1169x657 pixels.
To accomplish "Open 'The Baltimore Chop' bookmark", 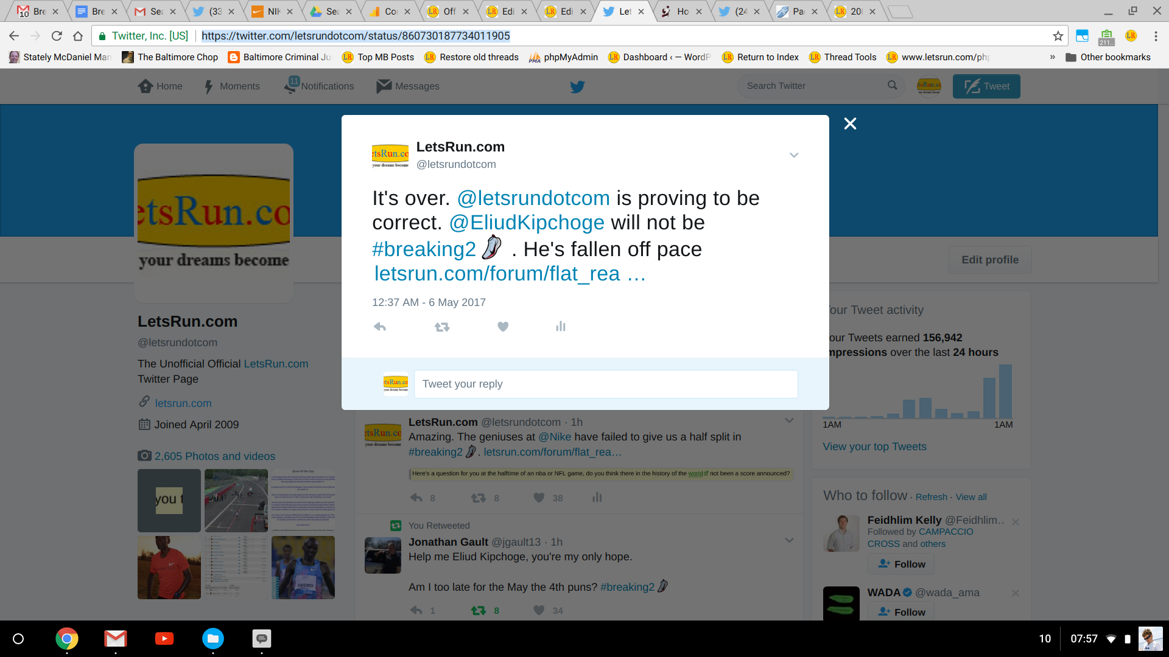I will [170, 57].
